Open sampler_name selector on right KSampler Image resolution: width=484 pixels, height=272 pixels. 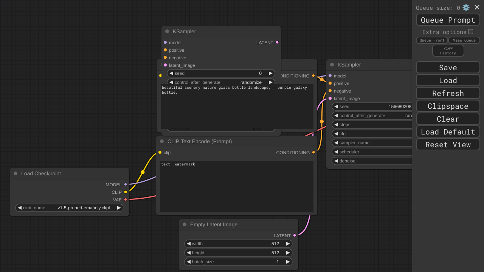click(x=372, y=143)
